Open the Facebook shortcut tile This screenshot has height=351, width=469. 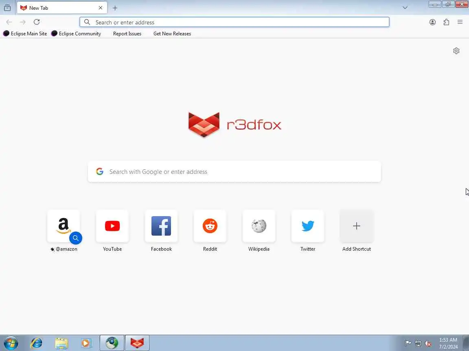(161, 226)
